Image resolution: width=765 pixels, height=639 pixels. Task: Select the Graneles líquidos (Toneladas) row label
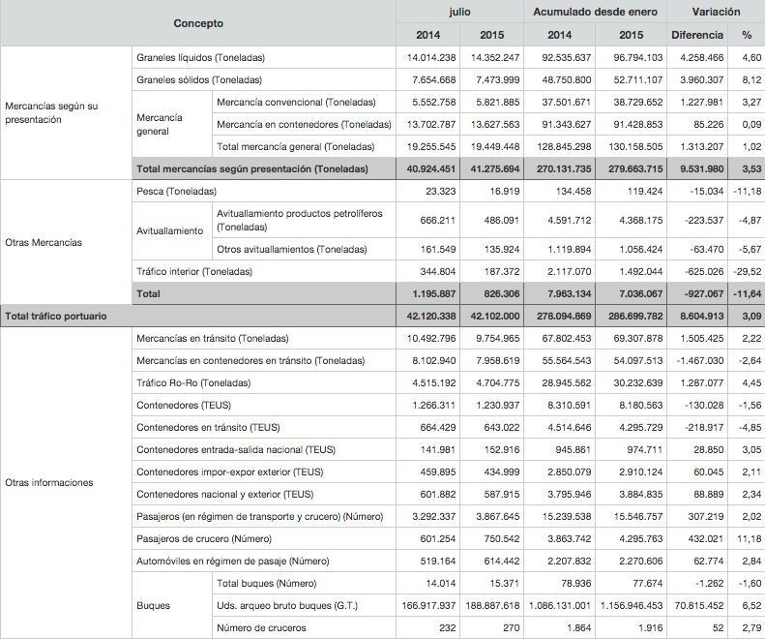pyautogui.click(x=202, y=58)
